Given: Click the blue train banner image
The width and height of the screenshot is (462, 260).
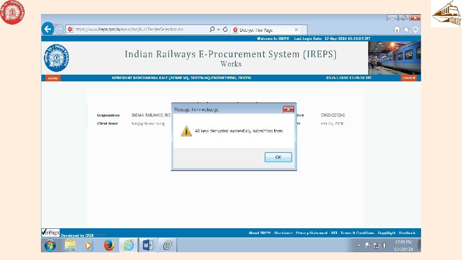Looking at the screenshot, I should click(x=394, y=58).
